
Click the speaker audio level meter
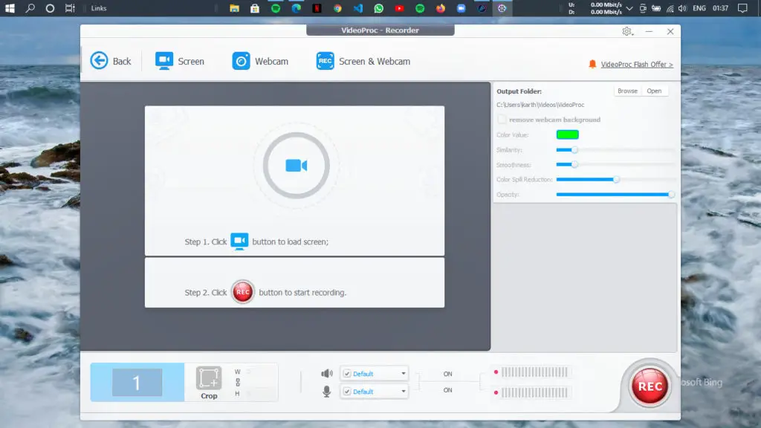(x=534, y=372)
